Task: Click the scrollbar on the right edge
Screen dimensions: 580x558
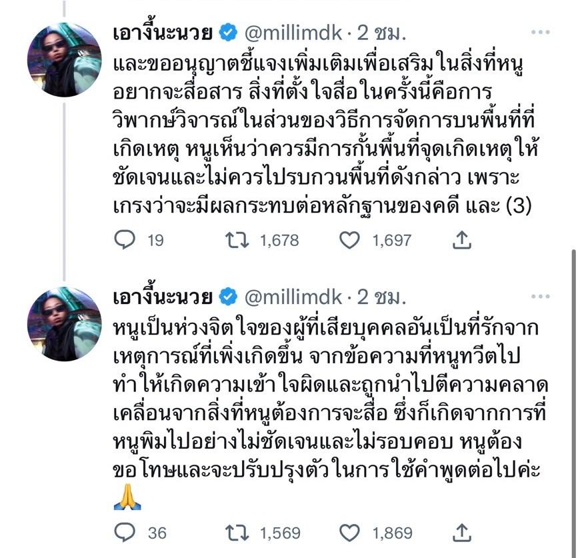Action: tap(572, 400)
